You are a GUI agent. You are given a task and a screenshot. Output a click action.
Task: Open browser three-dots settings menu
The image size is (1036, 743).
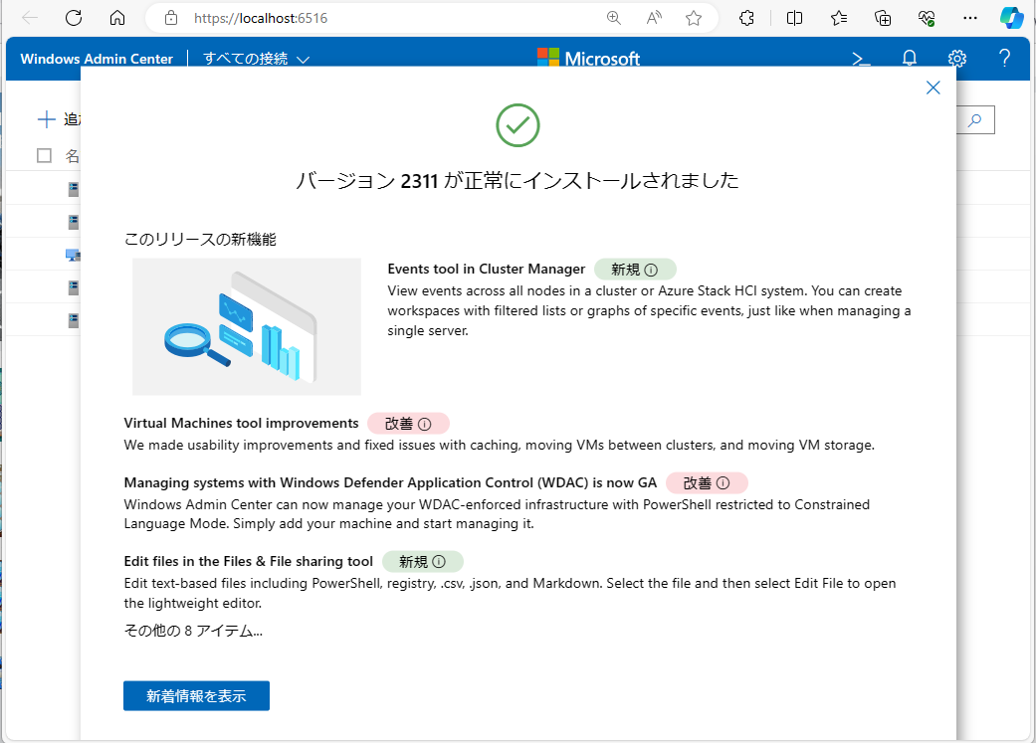tap(970, 18)
